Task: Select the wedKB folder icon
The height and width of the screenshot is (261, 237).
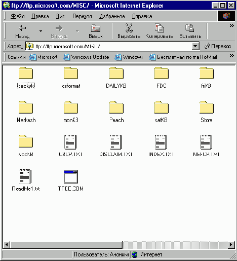Action: (x=26, y=141)
